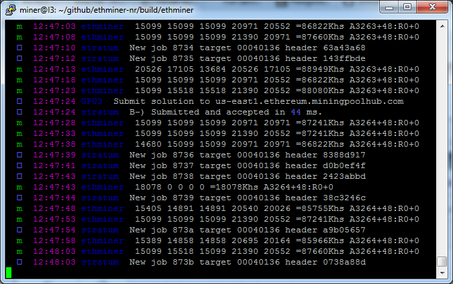This screenshot has width=453, height=284.
Task: Click the green terminal cursor block
Action: 9,273
